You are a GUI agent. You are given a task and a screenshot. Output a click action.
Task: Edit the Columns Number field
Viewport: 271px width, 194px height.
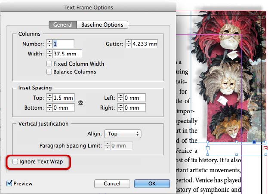tap(63, 43)
